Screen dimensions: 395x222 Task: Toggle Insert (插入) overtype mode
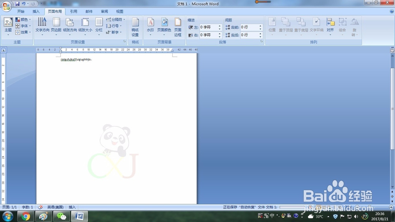tap(72, 207)
